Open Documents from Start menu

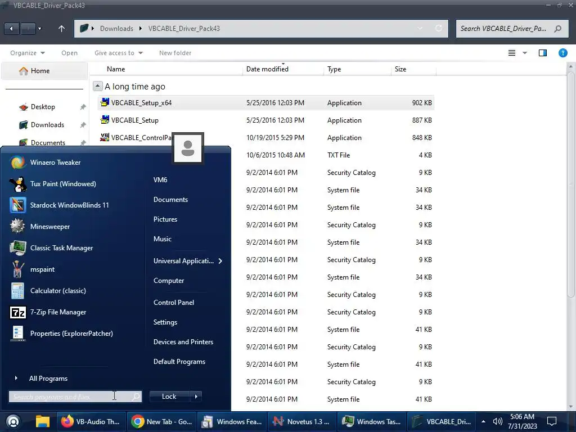pyautogui.click(x=170, y=200)
